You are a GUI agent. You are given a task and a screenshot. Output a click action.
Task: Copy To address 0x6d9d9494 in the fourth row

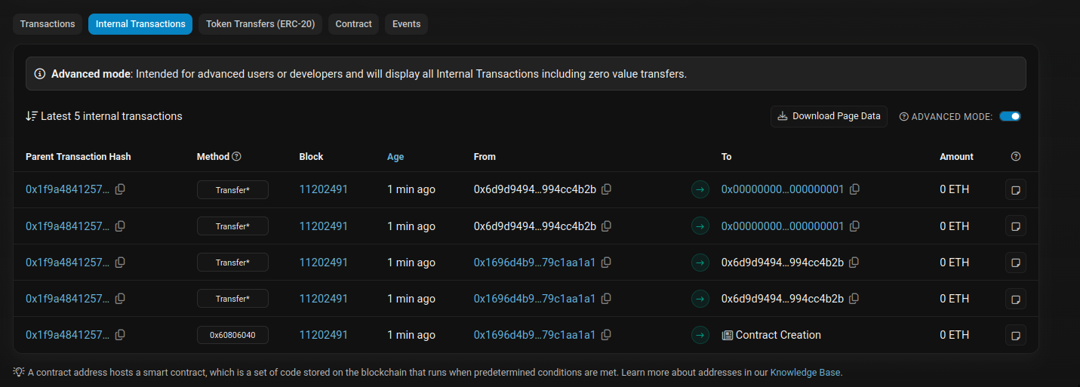click(854, 299)
